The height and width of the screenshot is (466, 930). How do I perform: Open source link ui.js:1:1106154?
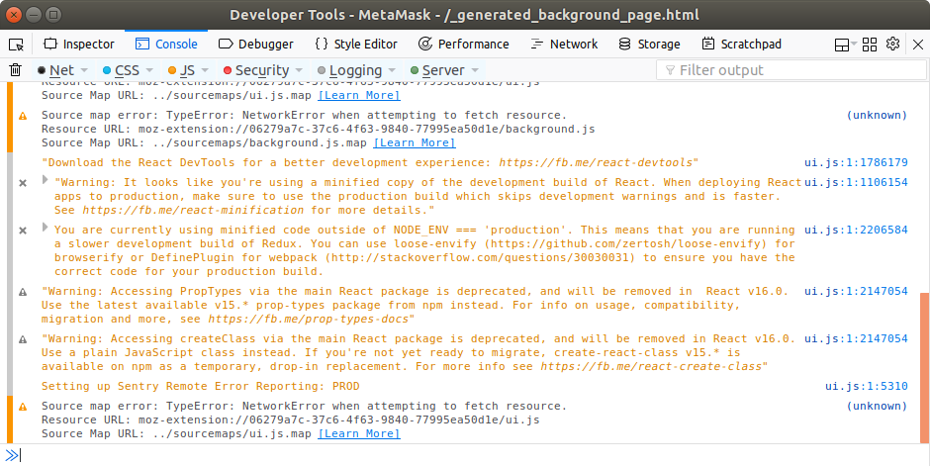click(x=856, y=182)
